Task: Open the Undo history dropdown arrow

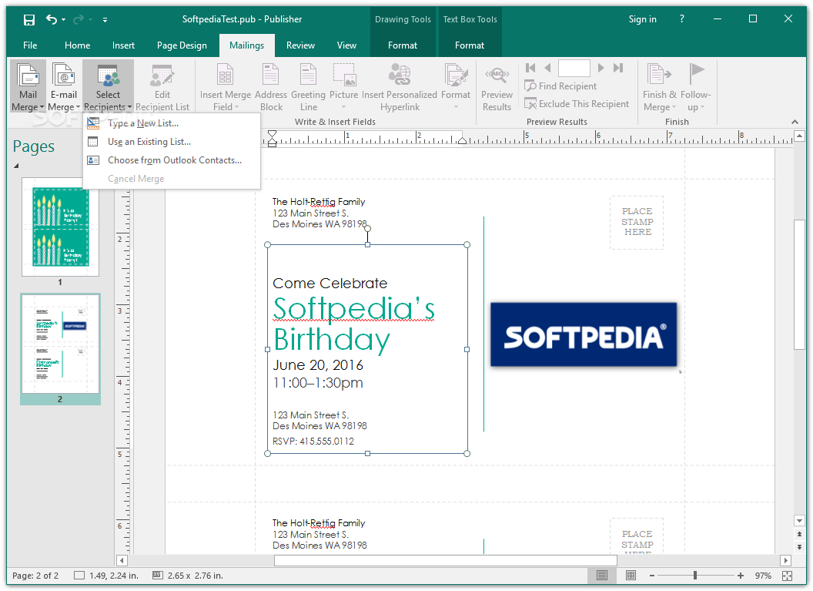Action: coord(64,20)
